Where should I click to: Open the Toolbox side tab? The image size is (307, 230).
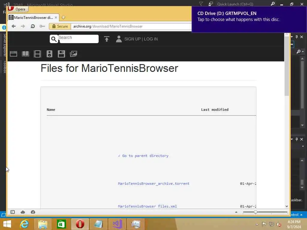4,67
